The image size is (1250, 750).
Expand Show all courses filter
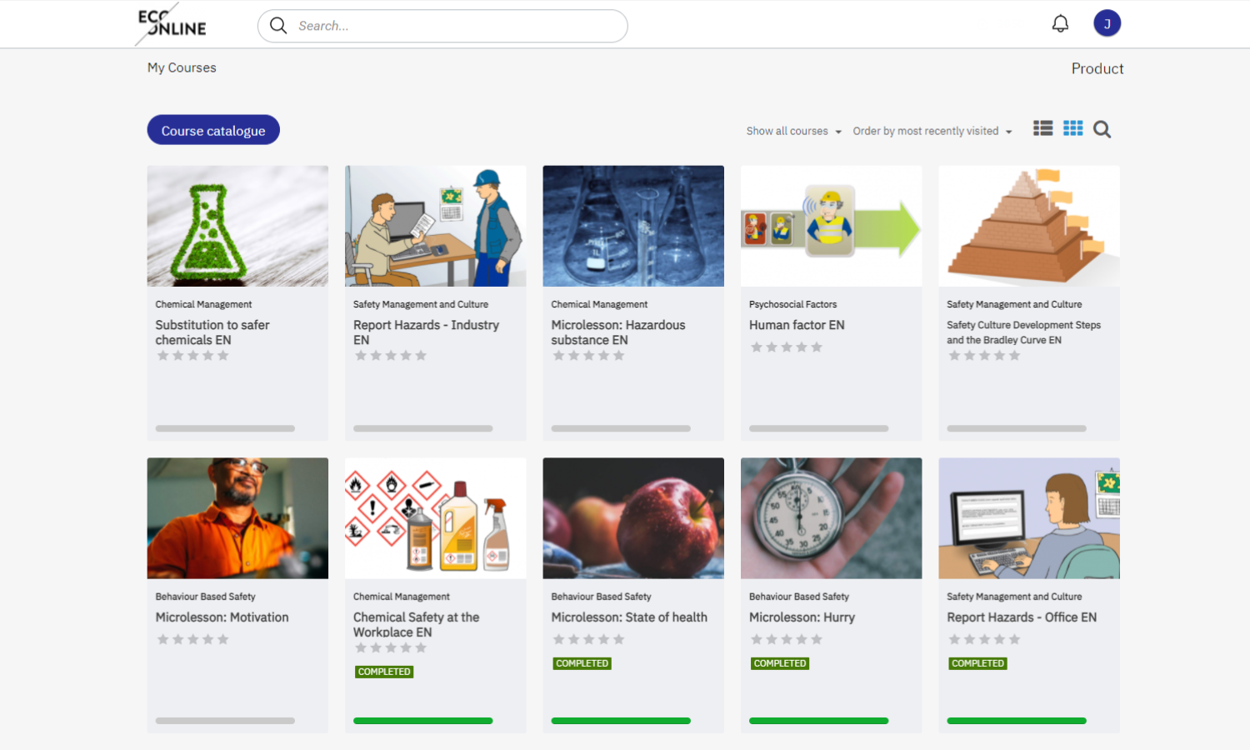tap(793, 131)
